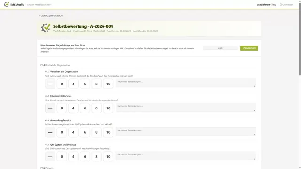Focus the Nachweise field for Anwendungsbereich
The height and width of the screenshot is (169, 301).
[x=186, y=131]
